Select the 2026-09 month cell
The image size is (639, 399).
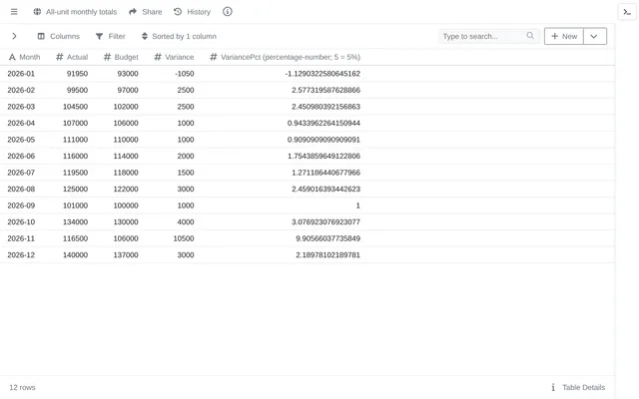point(21,205)
